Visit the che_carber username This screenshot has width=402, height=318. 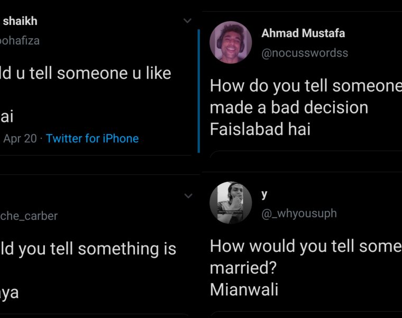29,216
